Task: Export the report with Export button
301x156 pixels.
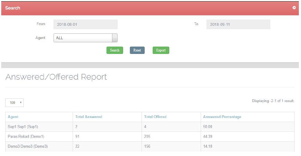Action: coord(161,50)
